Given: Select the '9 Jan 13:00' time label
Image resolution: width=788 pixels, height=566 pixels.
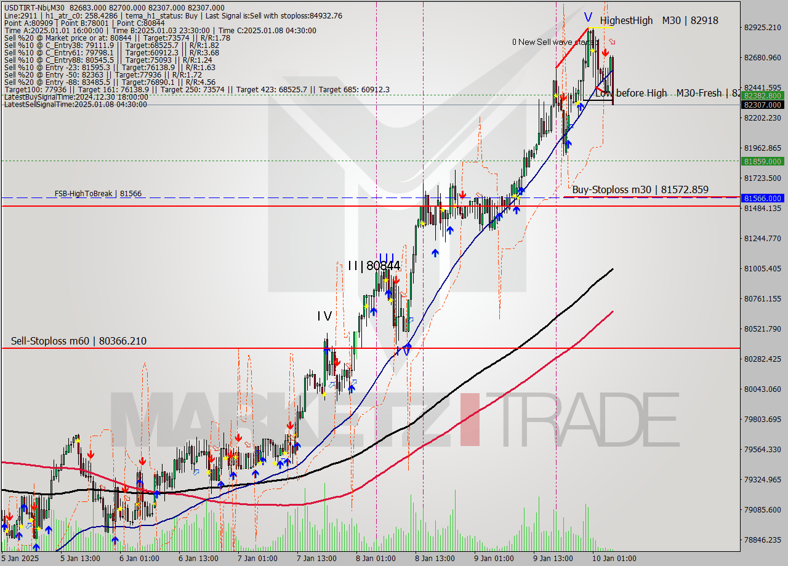Looking at the screenshot, I should click(553, 559).
